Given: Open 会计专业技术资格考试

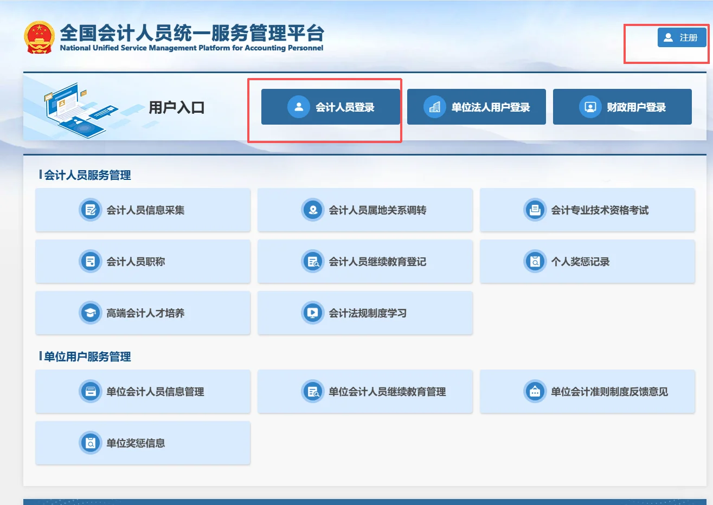Looking at the screenshot, I should pos(587,210).
